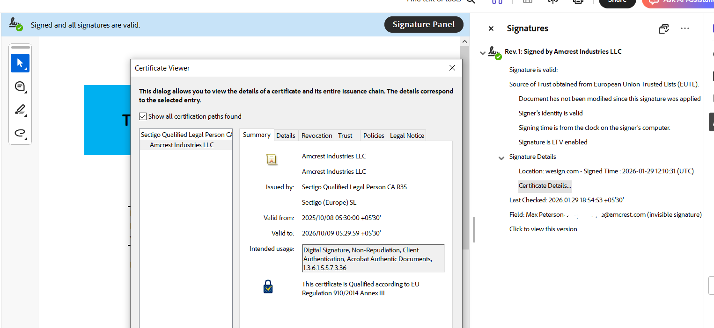Click the 'Sectigo (Europe) SL' text
Viewport: 714px width, 328px height.
[x=329, y=202]
